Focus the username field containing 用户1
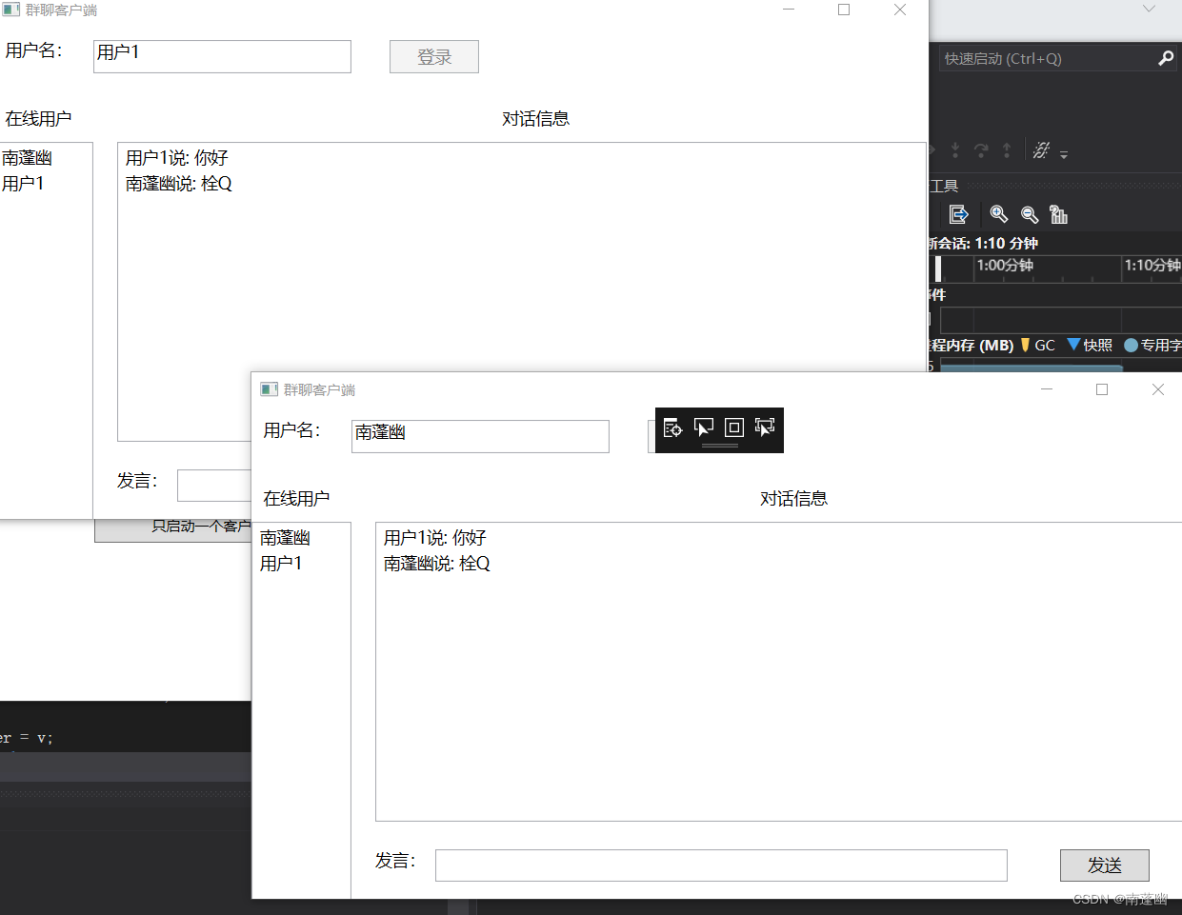This screenshot has height=915, width=1182. pyautogui.click(x=223, y=56)
